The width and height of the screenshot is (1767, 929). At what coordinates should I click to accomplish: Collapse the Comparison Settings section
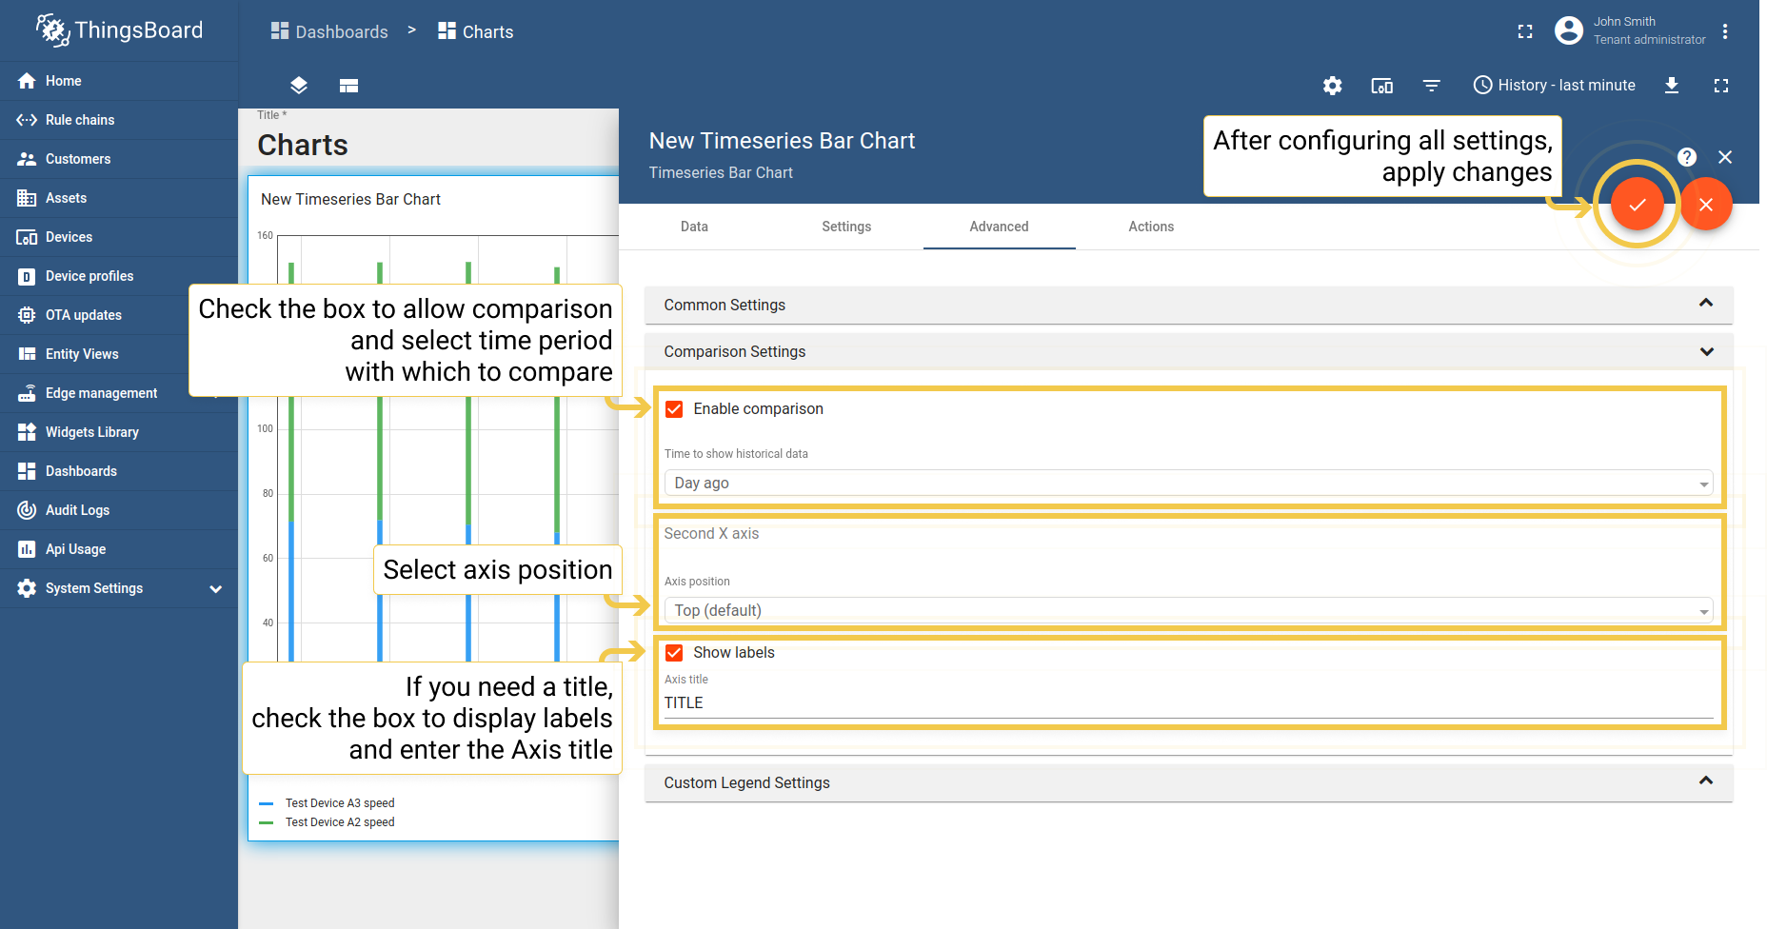tap(1705, 351)
